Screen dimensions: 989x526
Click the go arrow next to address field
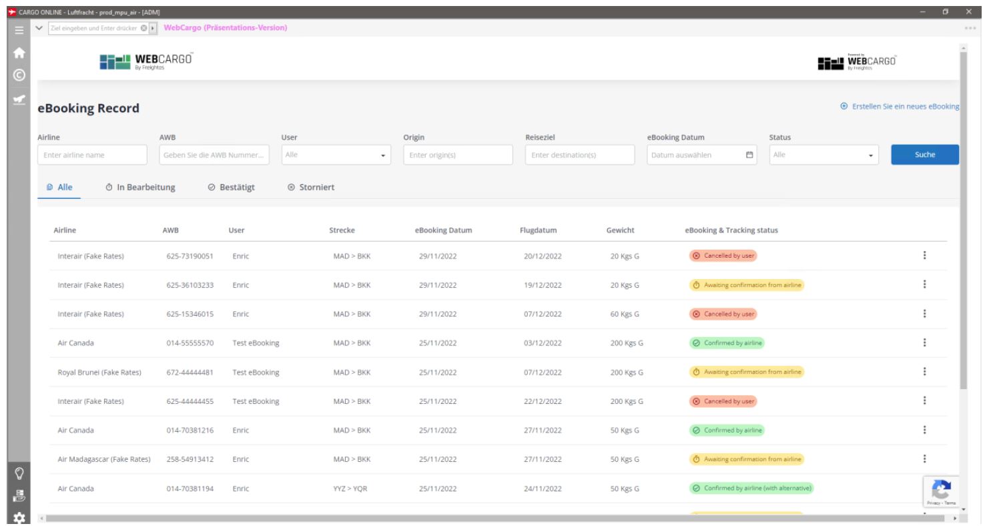[x=152, y=28]
